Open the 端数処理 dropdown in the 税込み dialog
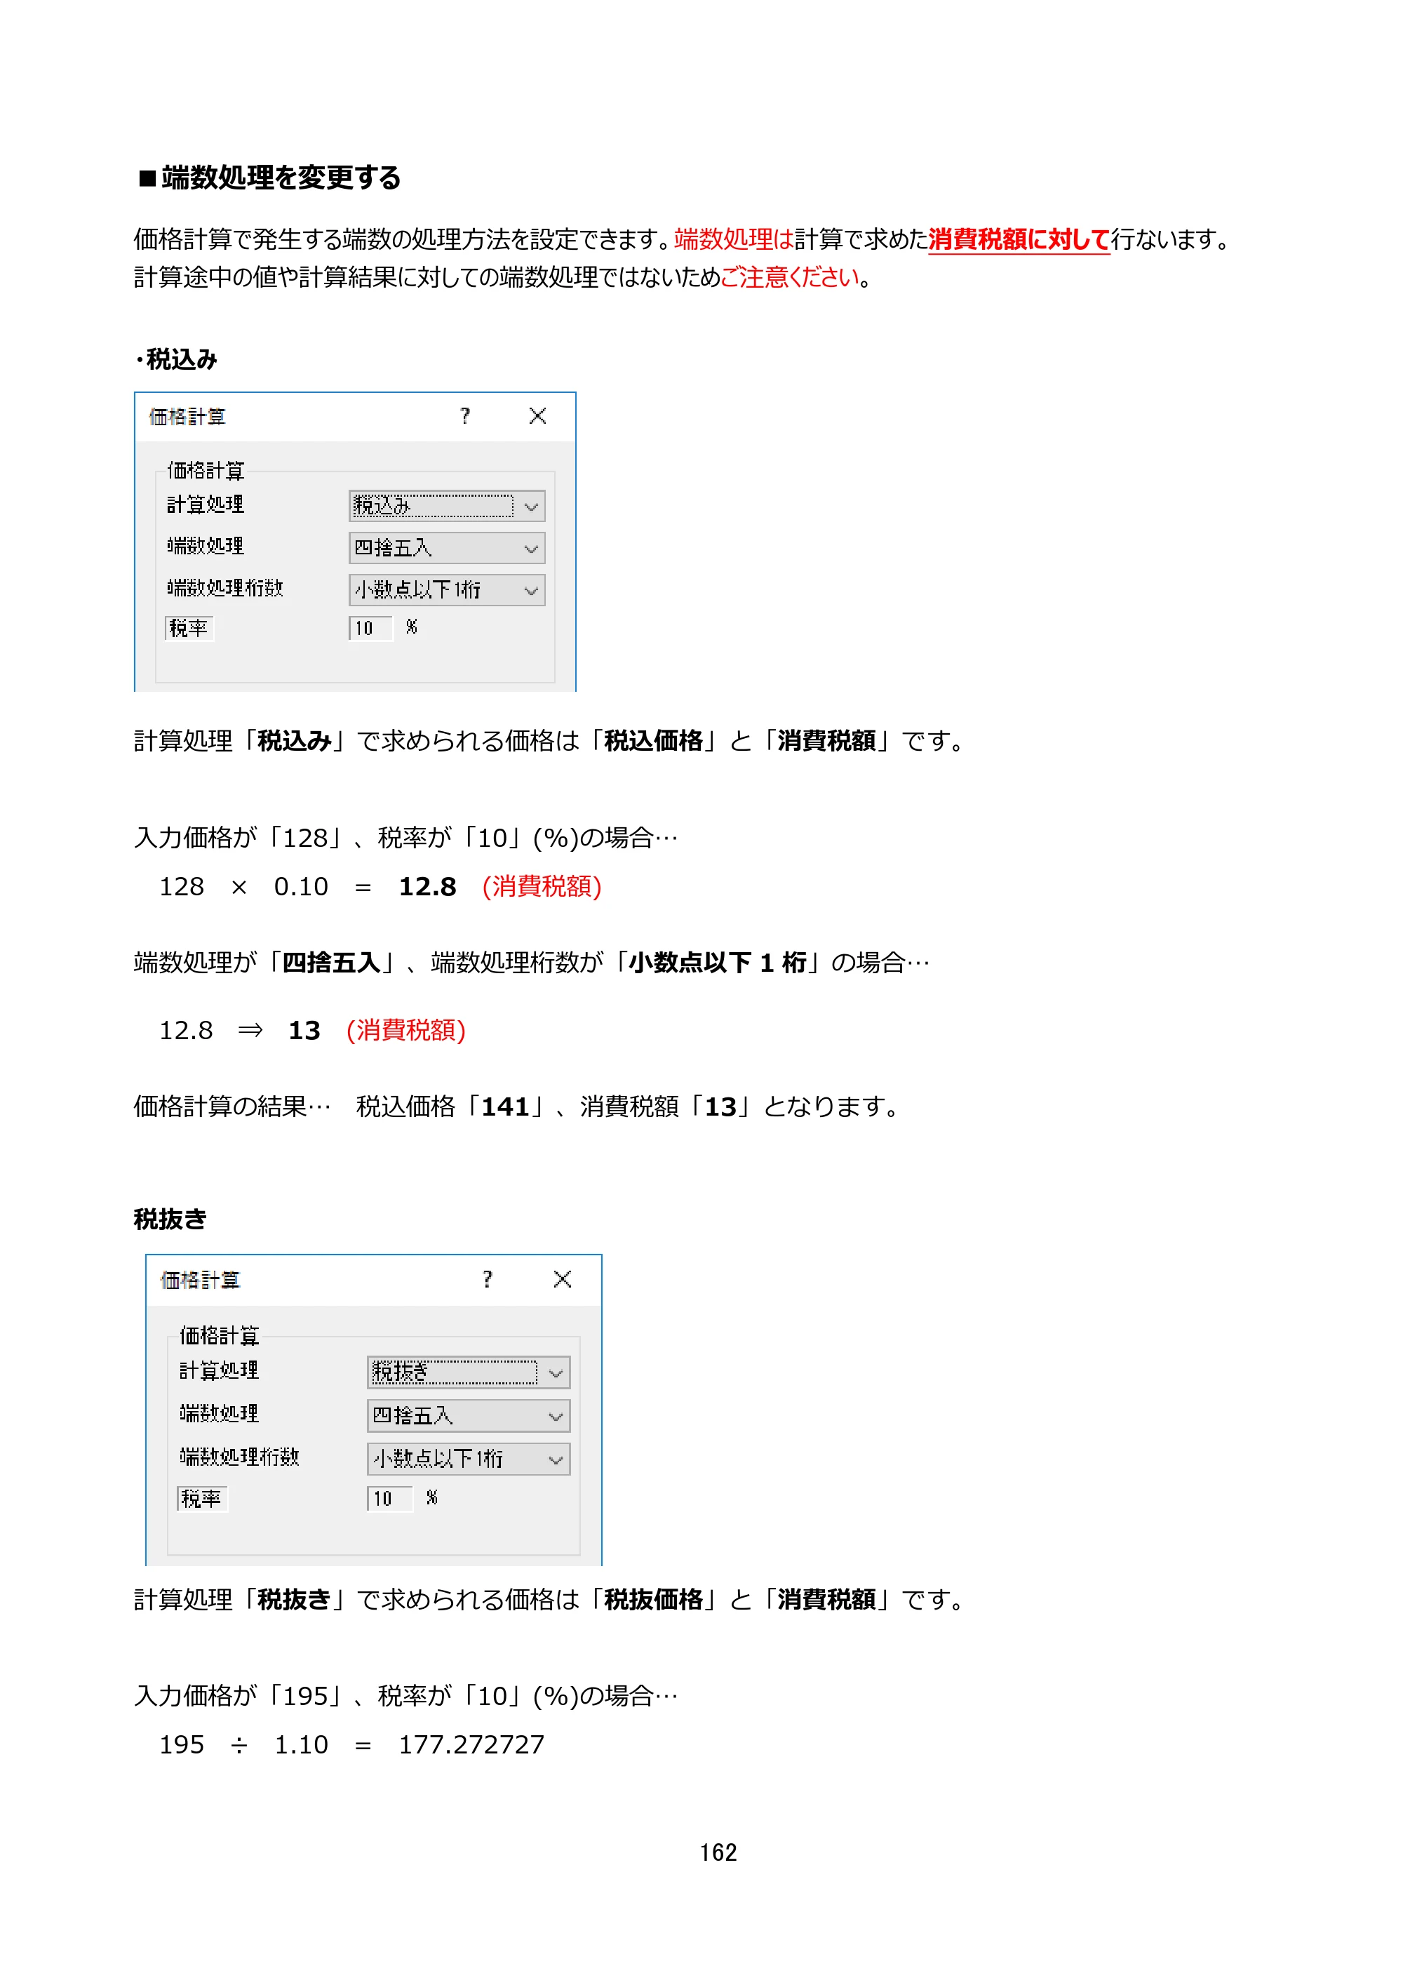This screenshot has height=1985, width=1403. (x=447, y=548)
